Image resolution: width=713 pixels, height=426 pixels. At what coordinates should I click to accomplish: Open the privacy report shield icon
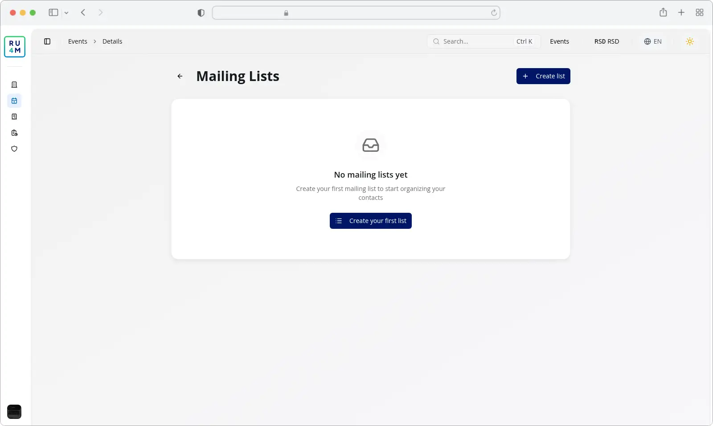[x=201, y=13]
